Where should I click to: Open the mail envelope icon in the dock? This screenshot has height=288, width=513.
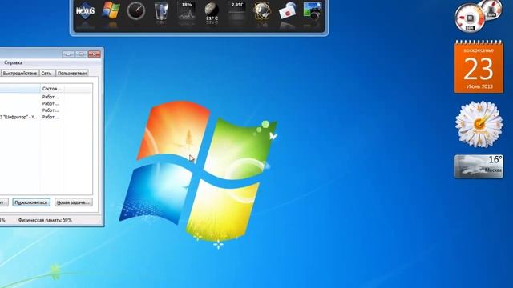[287, 11]
